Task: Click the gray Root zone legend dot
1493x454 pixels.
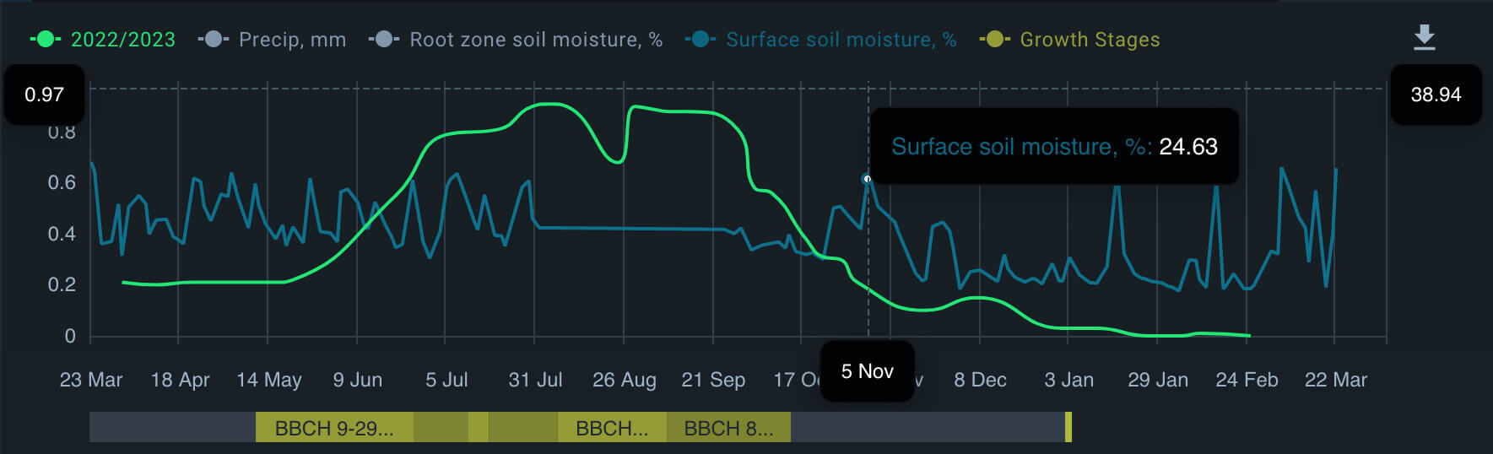Action: coord(384,40)
